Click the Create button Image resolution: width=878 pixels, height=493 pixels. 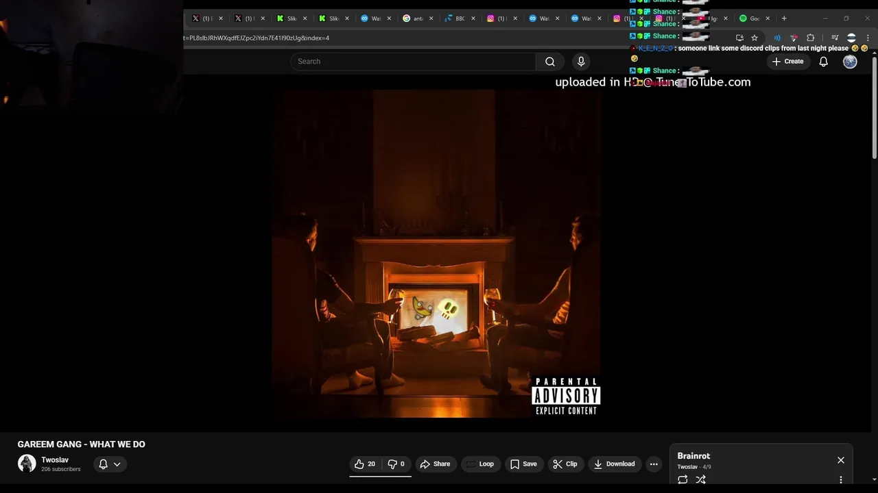[787, 62]
